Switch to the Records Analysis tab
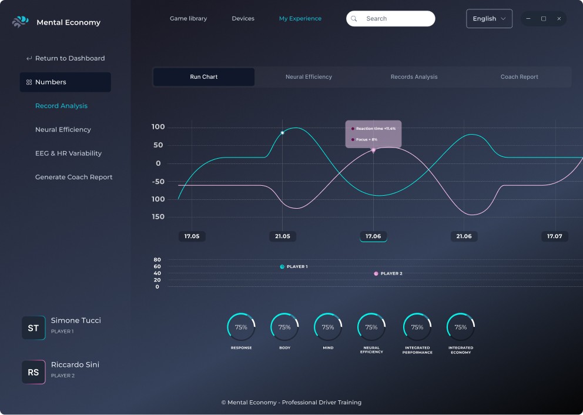The image size is (583, 415). [414, 77]
